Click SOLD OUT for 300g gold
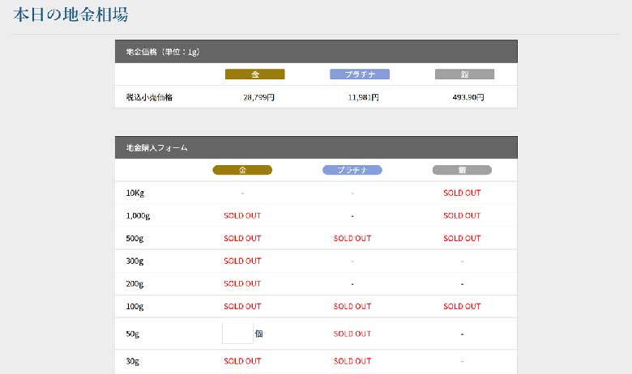Screen dimensions: 632x374 point(242,261)
